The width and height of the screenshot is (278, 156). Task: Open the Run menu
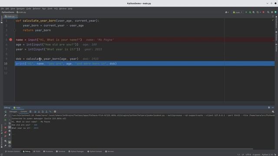click(x=44, y=9)
